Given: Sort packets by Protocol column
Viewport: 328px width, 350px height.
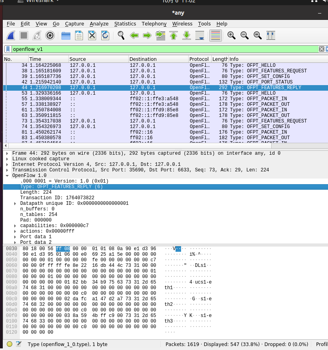Looking at the screenshot, I should pos(200,59).
